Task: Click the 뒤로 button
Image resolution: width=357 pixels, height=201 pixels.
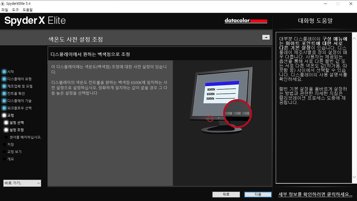Action: pos(226,194)
